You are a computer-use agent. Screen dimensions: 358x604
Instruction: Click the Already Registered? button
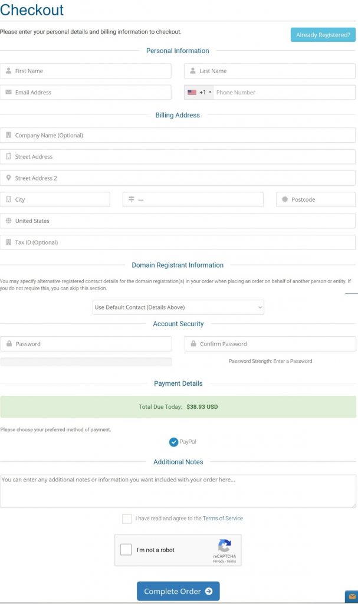click(x=323, y=35)
